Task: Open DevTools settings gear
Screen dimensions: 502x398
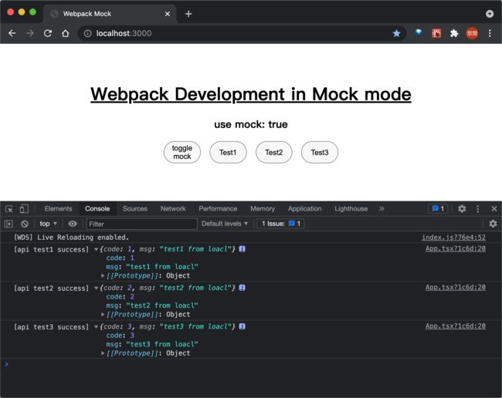Action: pyautogui.click(x=462, y=209)
